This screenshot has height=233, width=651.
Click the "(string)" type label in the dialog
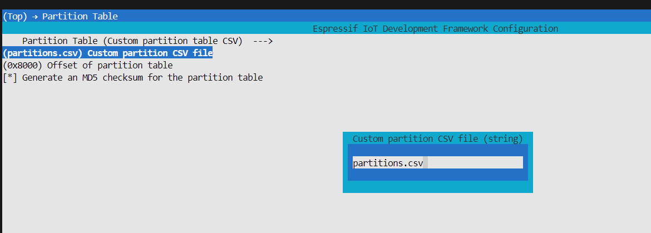tap(502, 138)
